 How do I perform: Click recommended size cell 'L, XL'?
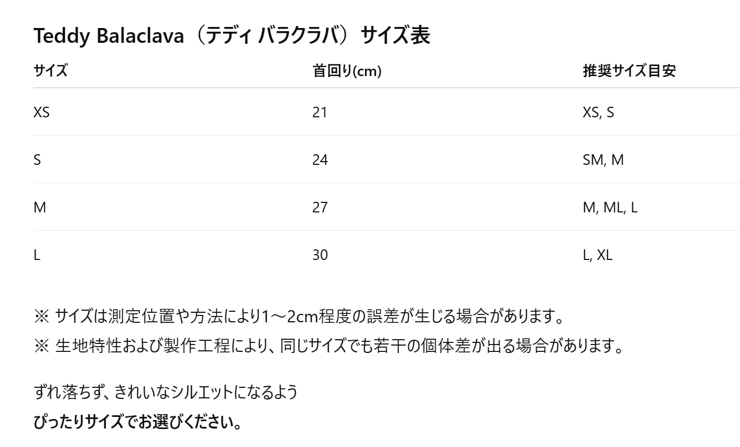pos(597,255)
